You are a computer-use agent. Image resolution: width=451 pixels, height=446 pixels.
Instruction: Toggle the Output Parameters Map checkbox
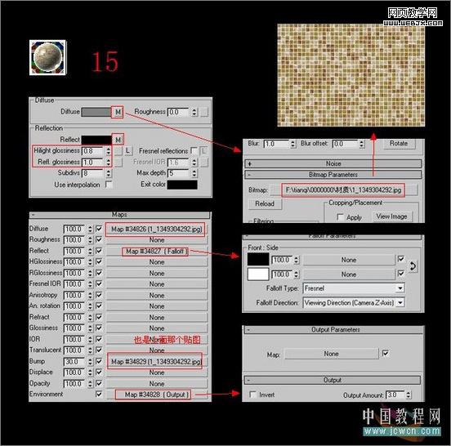[x=386, y=354]
